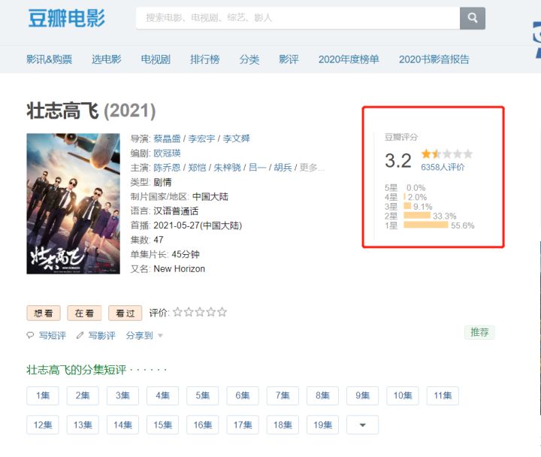Open the 10集 episode button
The image size is (541, 457).
click(x=403, y=395)
